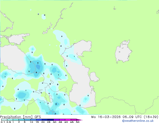Pick the 0.5–1 mm legend swatch
Screen dimensions: 159x123
click(x=10, y=120)
